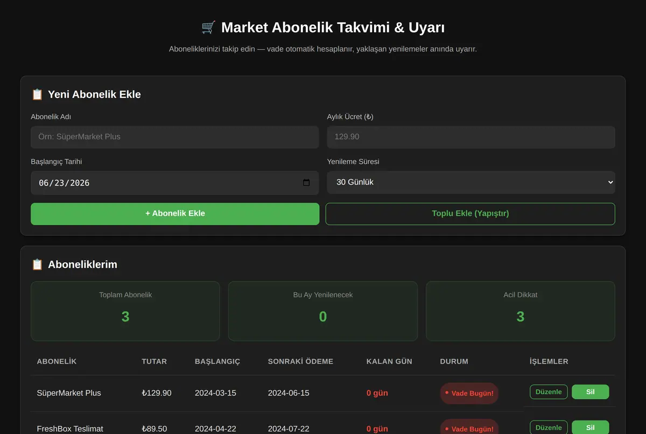646x434 pixels.
Task: Click the clipboard icon beside Yeni Abonelik Ekle
Action: point(37,94)
